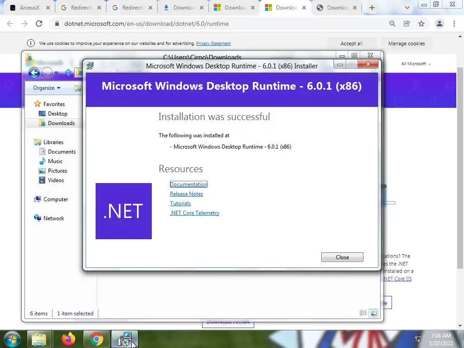
Task: Open the Documentation resource link
Action: [188, 184]
